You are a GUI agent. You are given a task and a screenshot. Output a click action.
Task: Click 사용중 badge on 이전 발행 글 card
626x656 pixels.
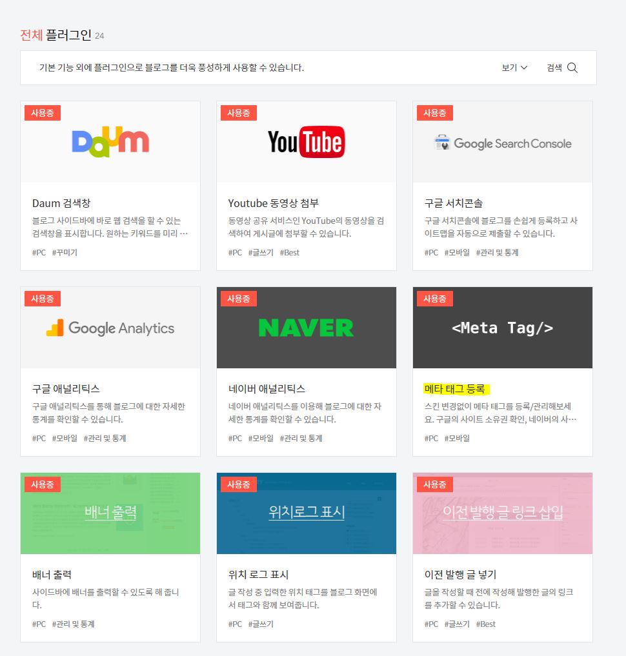435,484
